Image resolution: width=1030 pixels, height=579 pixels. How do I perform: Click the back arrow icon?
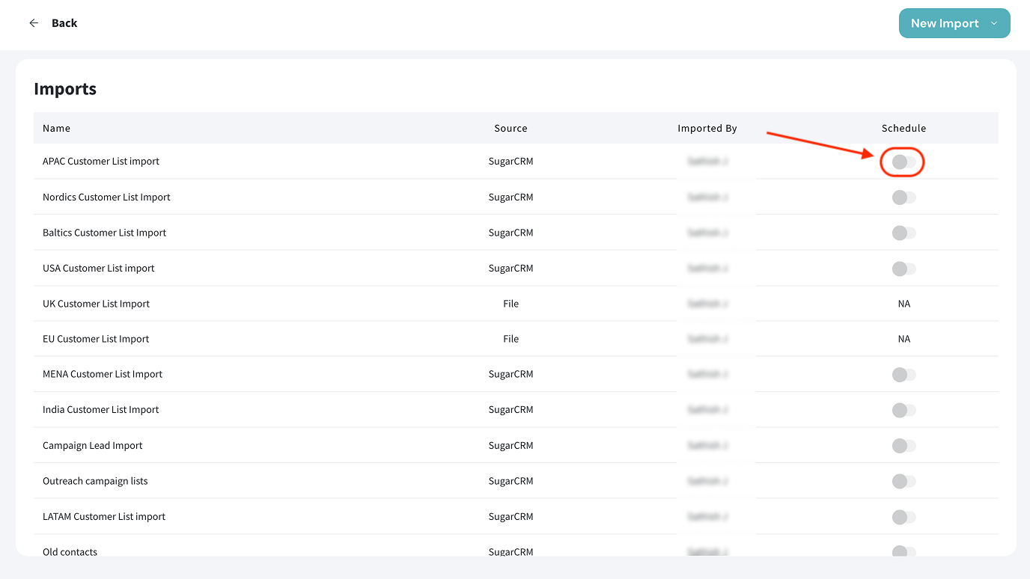tap(34, 23)
